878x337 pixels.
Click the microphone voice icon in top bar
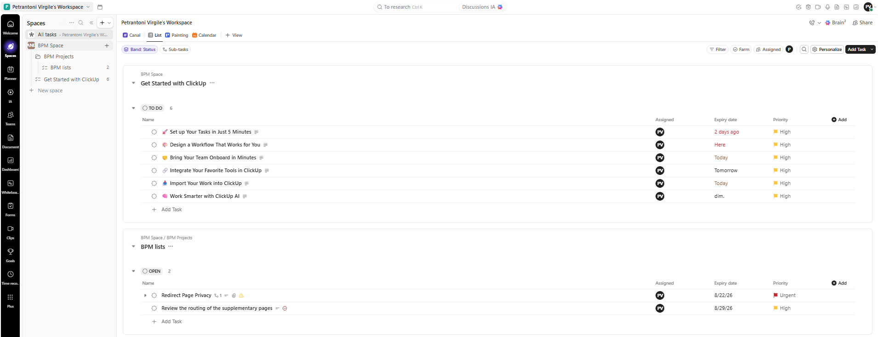click(x=827, y=7)
